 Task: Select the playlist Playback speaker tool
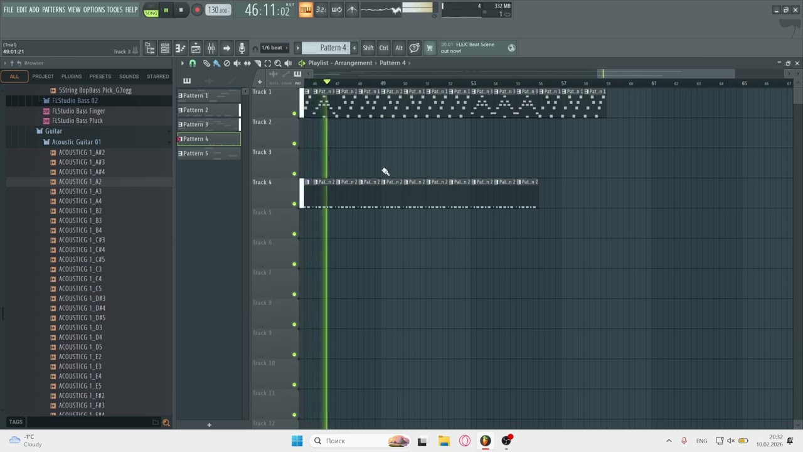[x=288, y=63]
